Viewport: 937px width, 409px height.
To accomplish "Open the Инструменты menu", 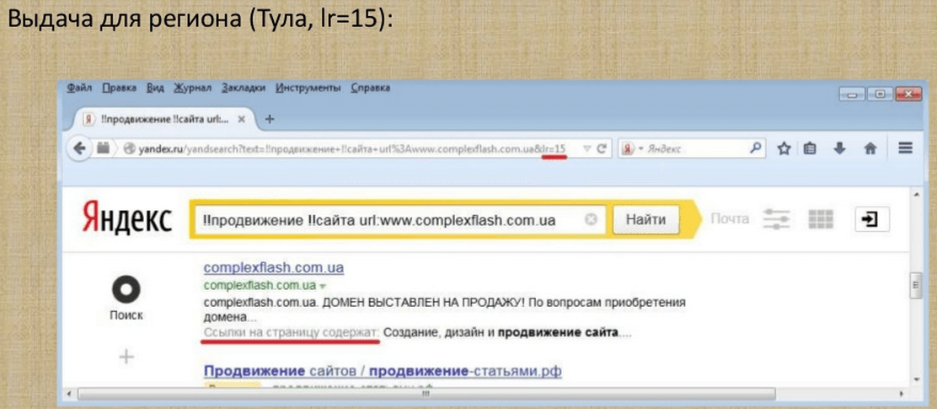I will (308, 89).
